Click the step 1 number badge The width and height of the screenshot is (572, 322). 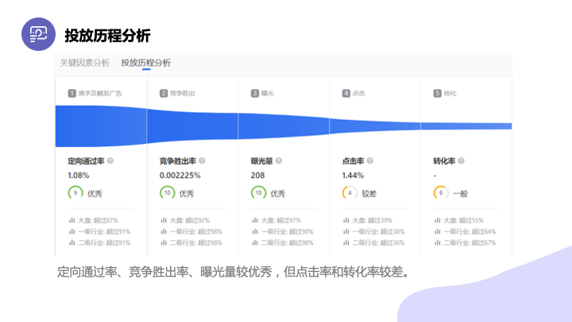coord(71,93)
